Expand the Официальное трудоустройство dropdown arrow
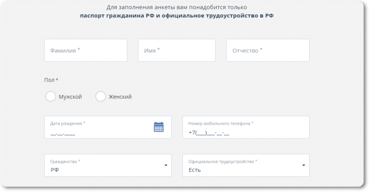Screen dimensions: 369x192 304,165
